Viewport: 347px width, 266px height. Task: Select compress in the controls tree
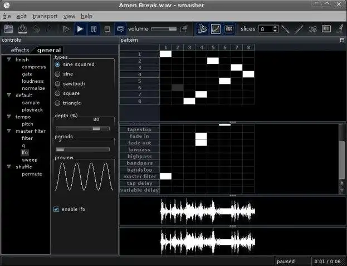(x=34, y=67)
